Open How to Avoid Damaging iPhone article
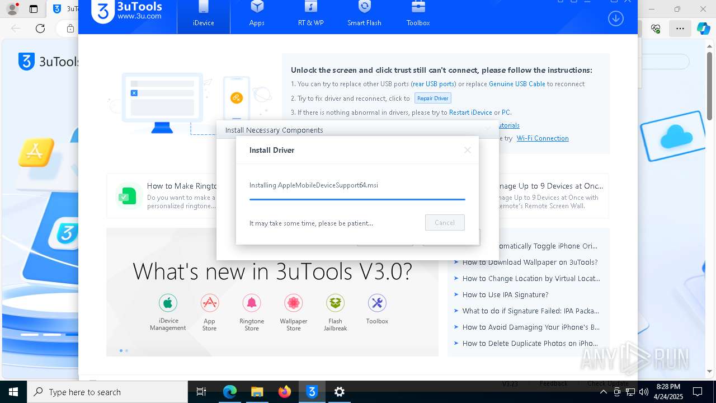Viewport: 716px width, 403px height. pyautogui.click(x=531, y=327)
